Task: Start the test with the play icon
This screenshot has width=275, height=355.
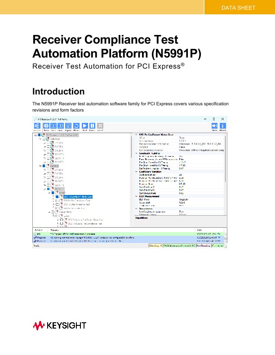Action: pyautogui.click(x=85, y=126)
